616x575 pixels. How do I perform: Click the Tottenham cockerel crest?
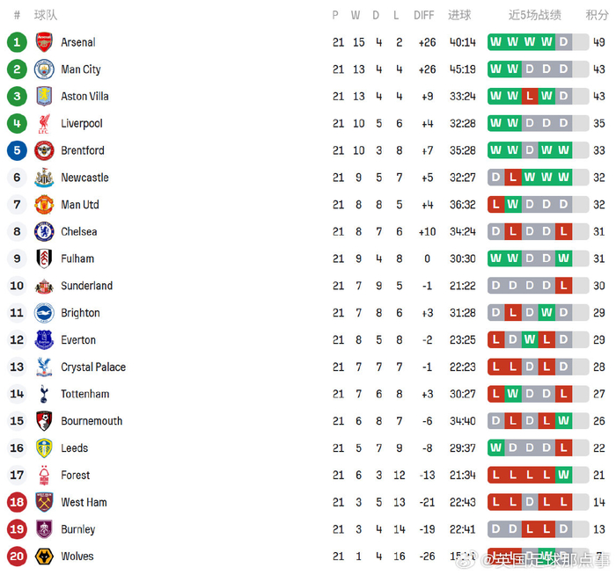click(x=44, y=394)
